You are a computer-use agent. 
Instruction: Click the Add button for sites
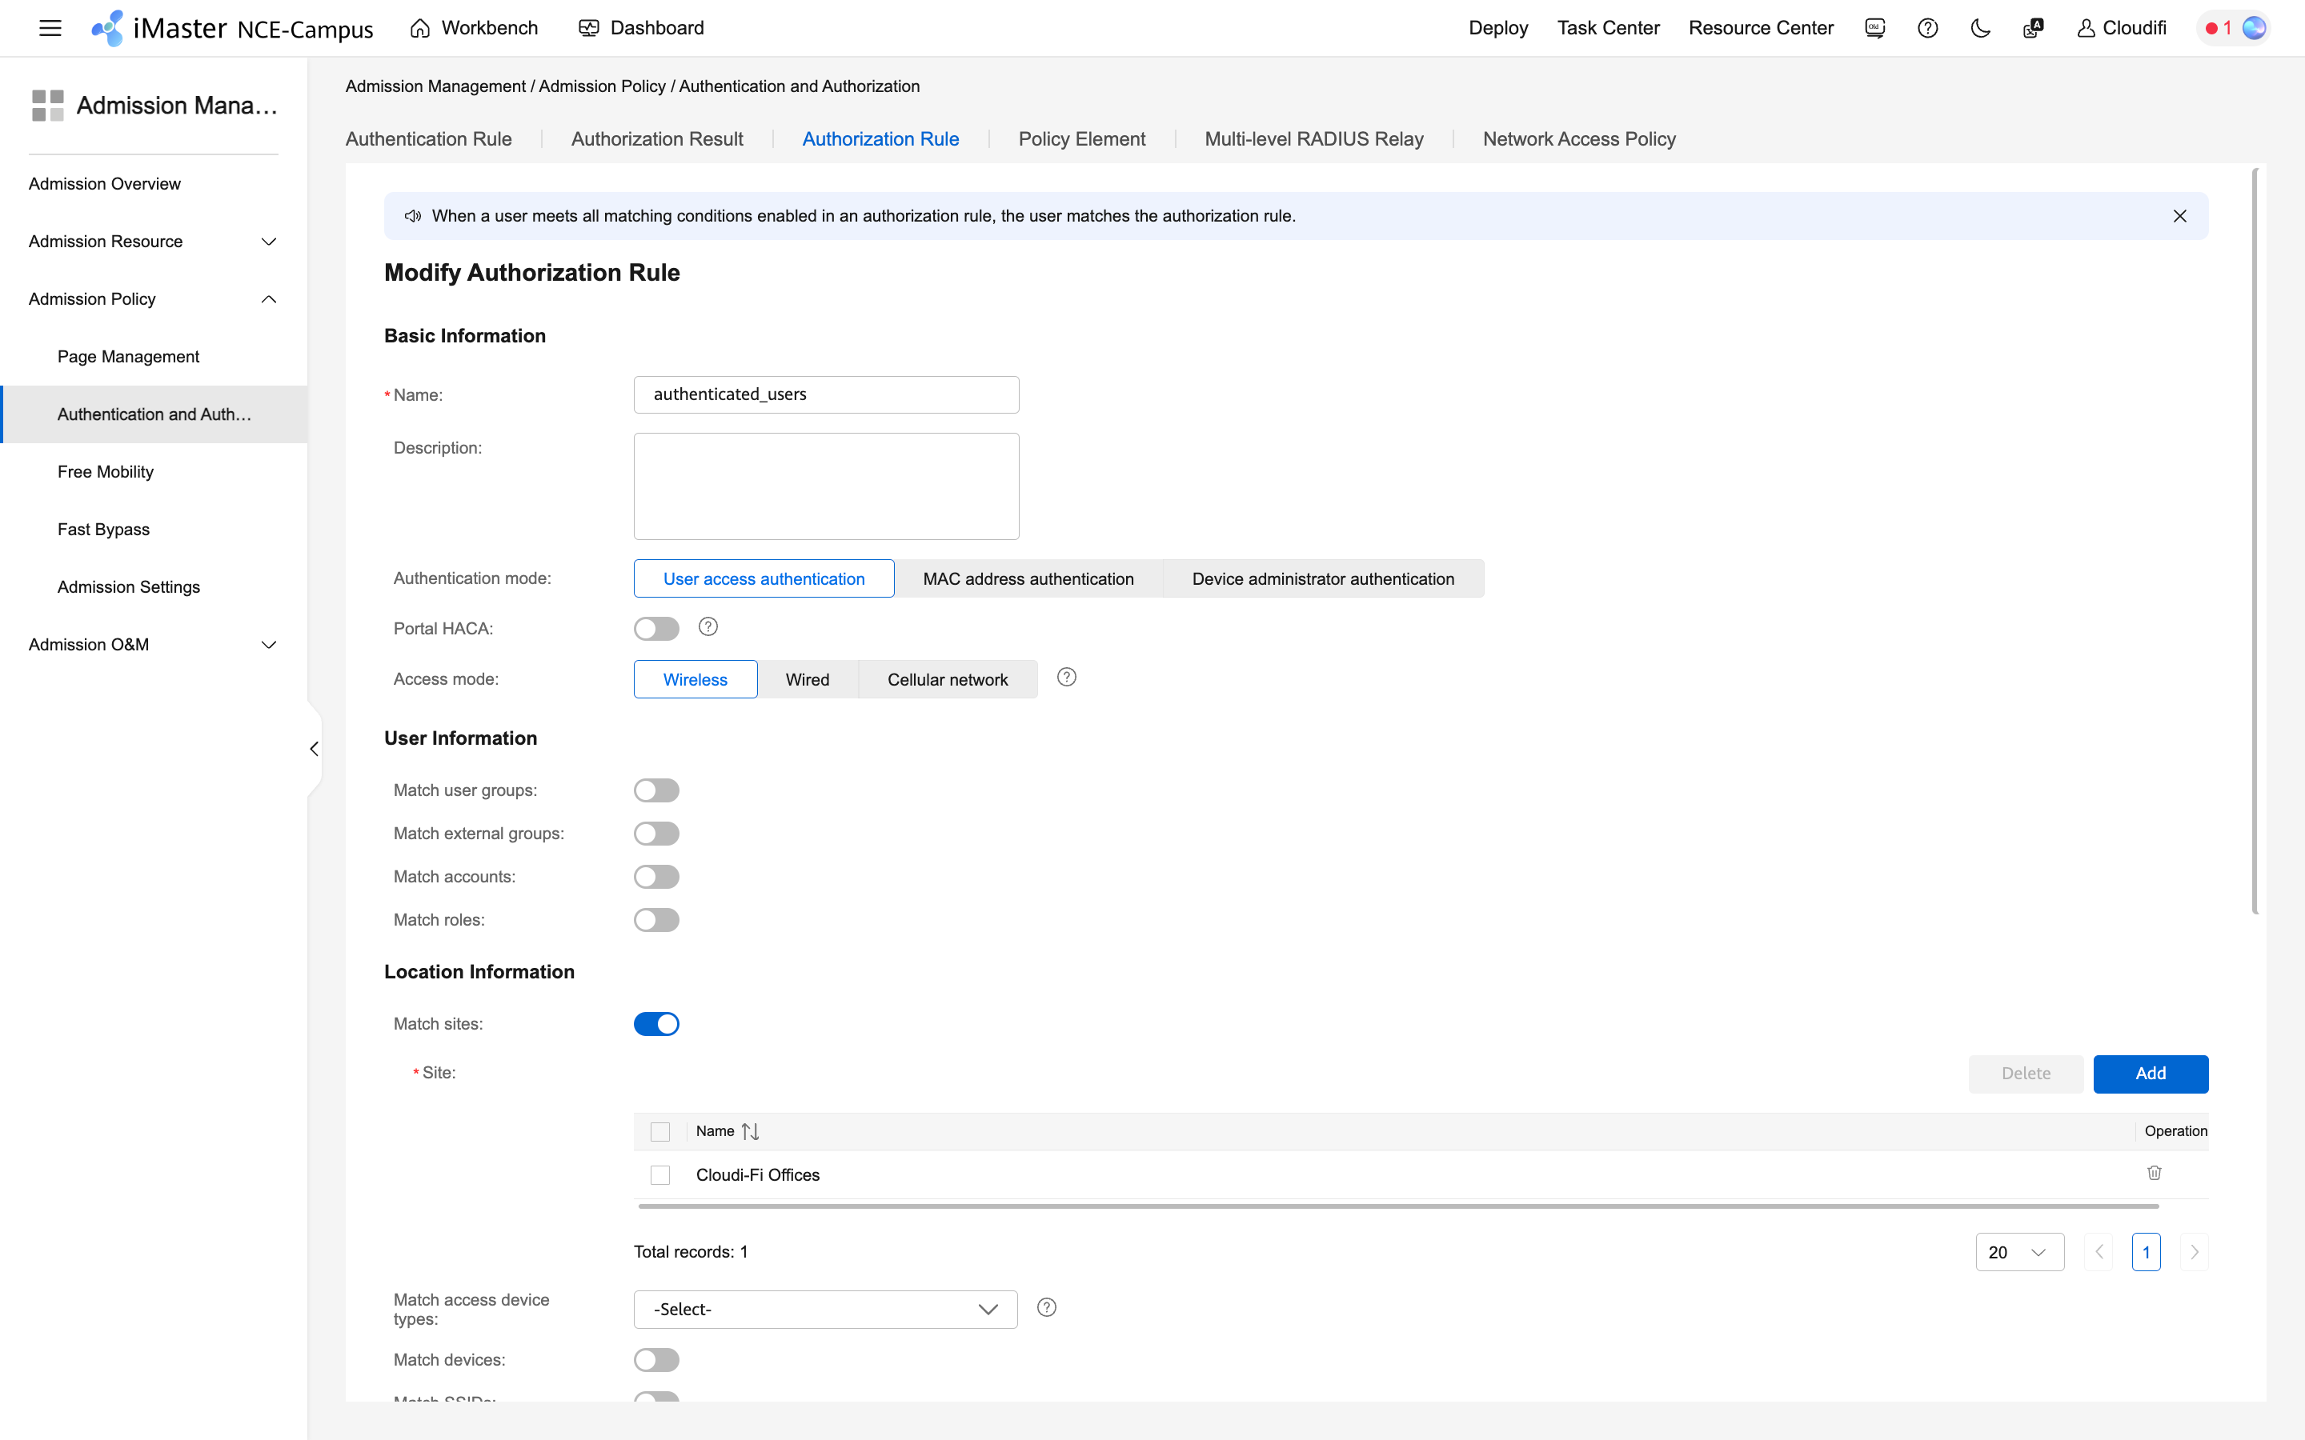2151,1074
